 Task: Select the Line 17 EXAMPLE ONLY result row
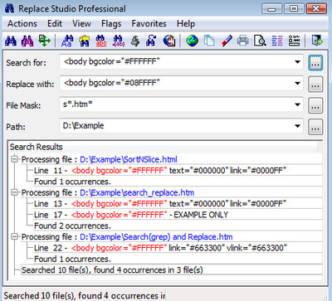click(x=178, y=215)
